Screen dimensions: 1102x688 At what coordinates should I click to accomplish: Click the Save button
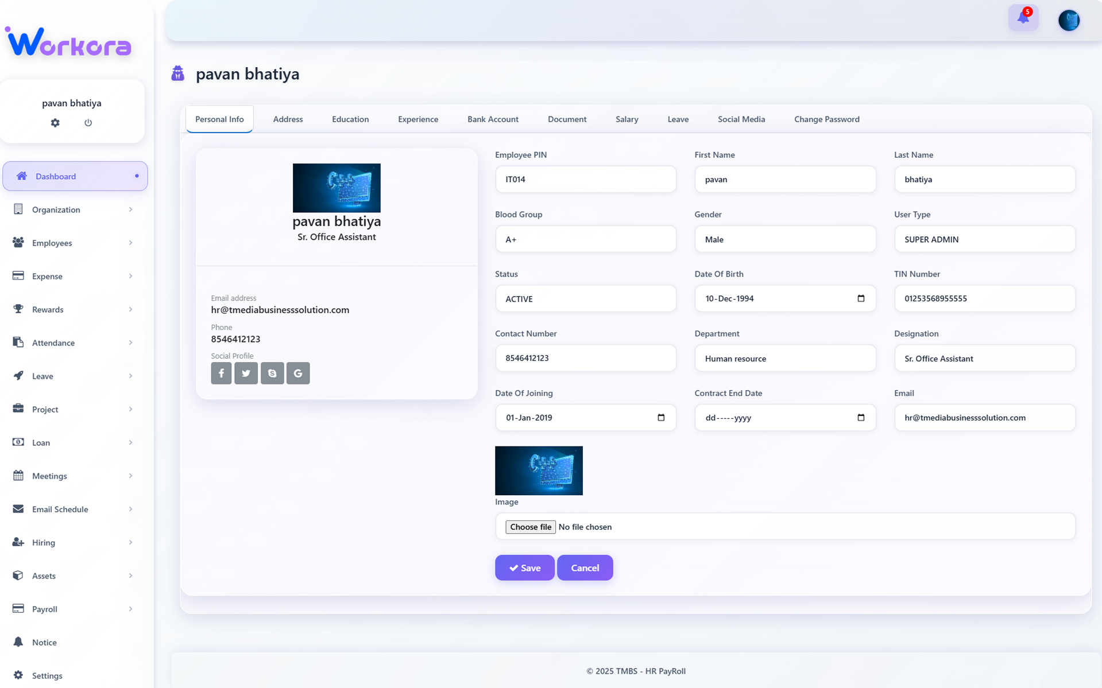[524, 567]
